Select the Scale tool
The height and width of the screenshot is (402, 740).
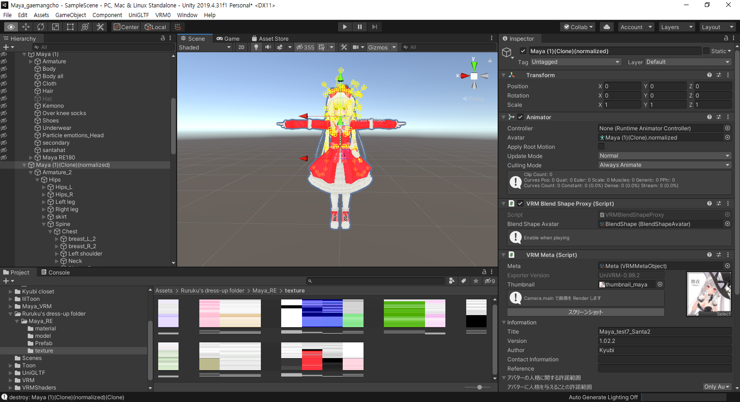click(55, 27)
